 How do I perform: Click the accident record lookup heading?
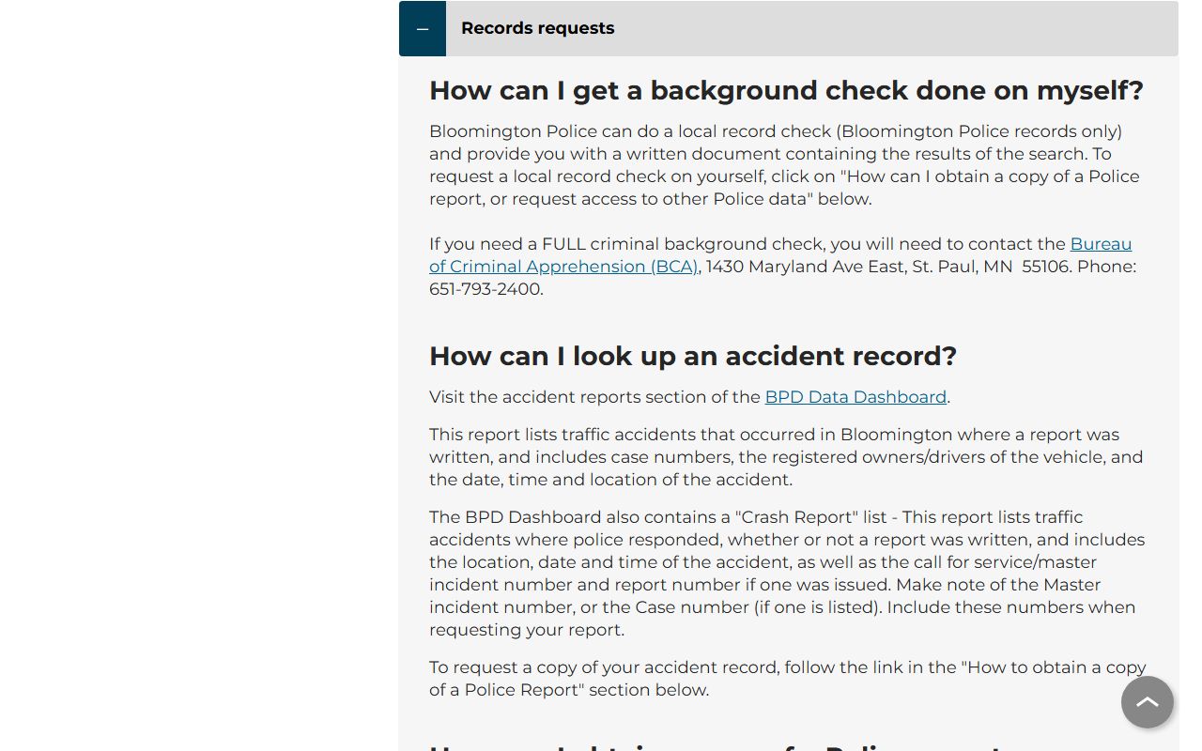(692, 357)
